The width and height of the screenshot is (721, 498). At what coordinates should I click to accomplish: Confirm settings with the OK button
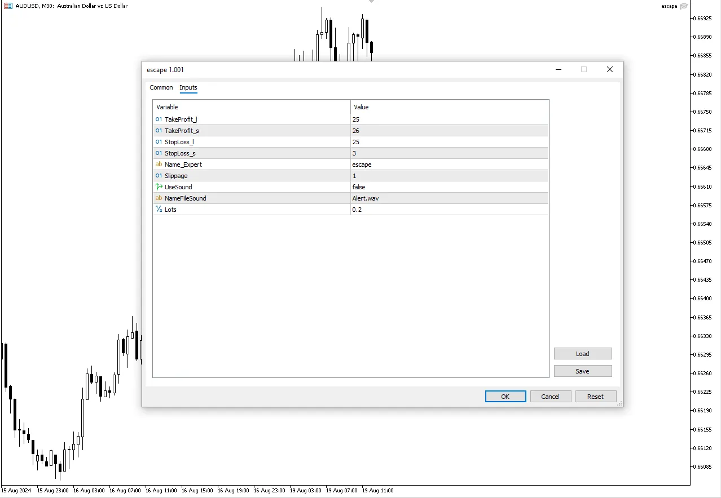[x=505, y=396]
